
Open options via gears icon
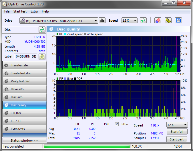pyautogui.click(x=168, y=21)
